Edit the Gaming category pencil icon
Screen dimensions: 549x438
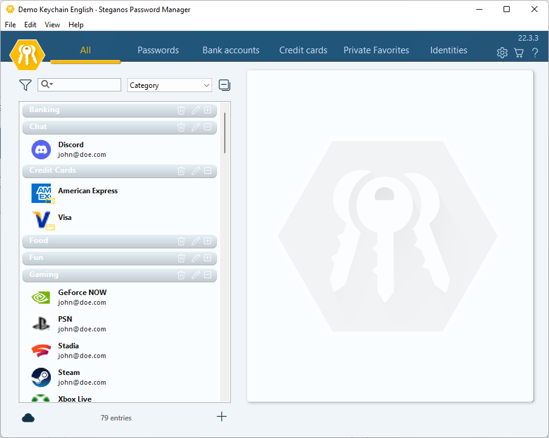coord(195,275)
